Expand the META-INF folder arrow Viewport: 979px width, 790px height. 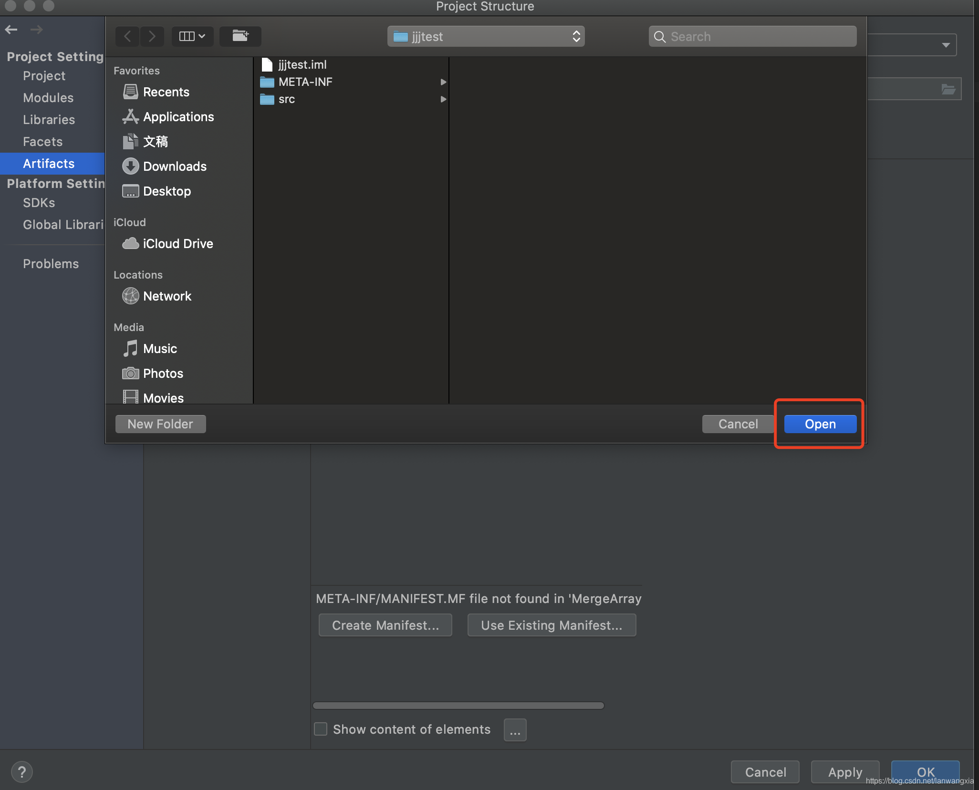[x=443, y=82]
